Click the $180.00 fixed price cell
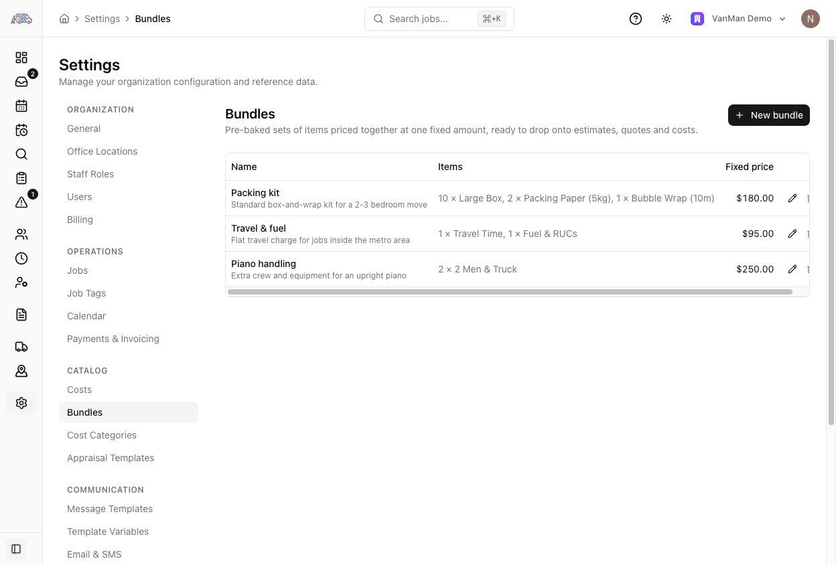Image resolution: width=836 pixels, height=565 pixels. [x=755, y=198]
